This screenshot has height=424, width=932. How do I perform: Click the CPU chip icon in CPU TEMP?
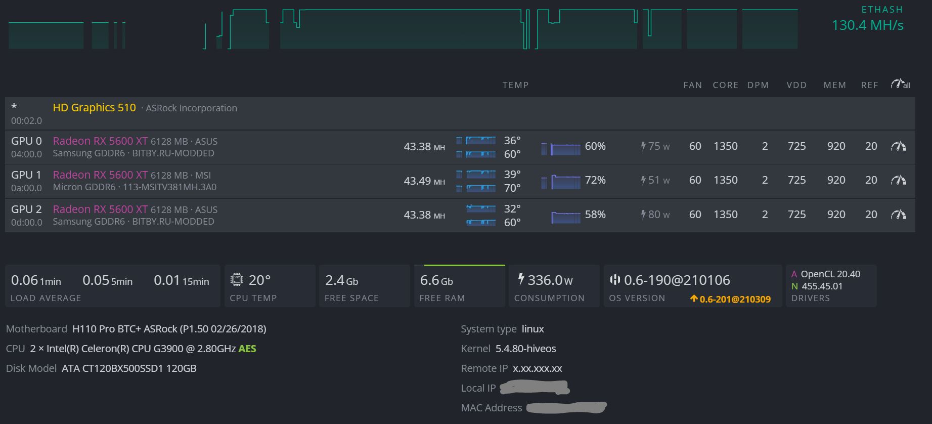[x=236, y=279]
